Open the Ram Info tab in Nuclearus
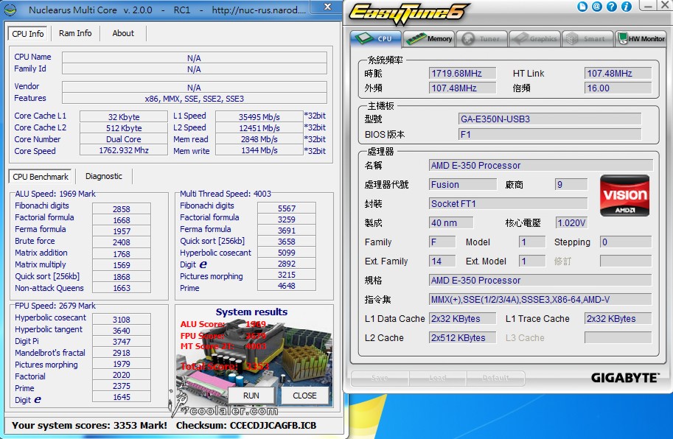 75,33
